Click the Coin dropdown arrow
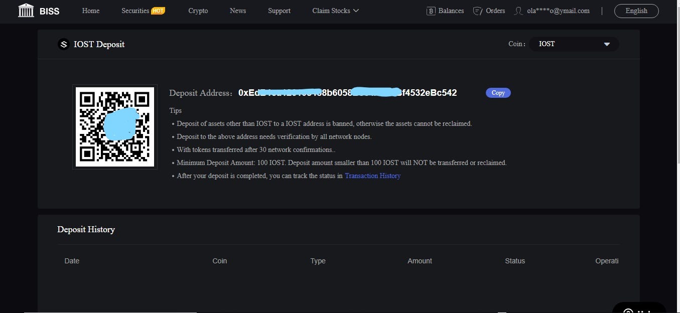The width and height of the screenshot is (680, 313). pyautogui.click(x=607, y=44)
